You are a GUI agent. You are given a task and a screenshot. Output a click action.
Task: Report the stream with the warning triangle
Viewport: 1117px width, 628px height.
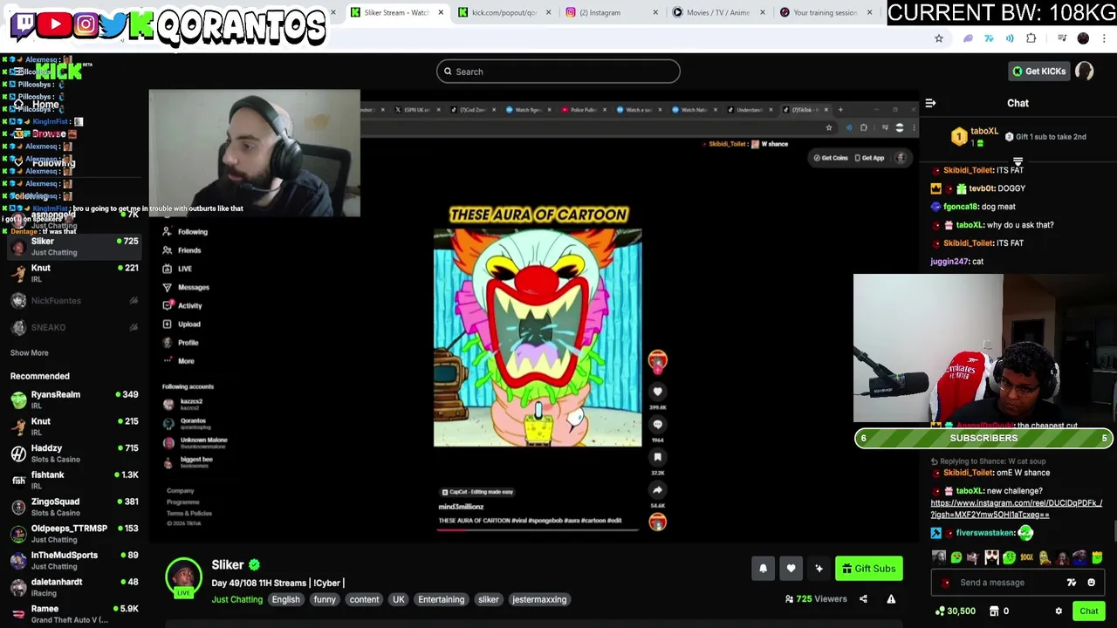(x=891, y=599)
